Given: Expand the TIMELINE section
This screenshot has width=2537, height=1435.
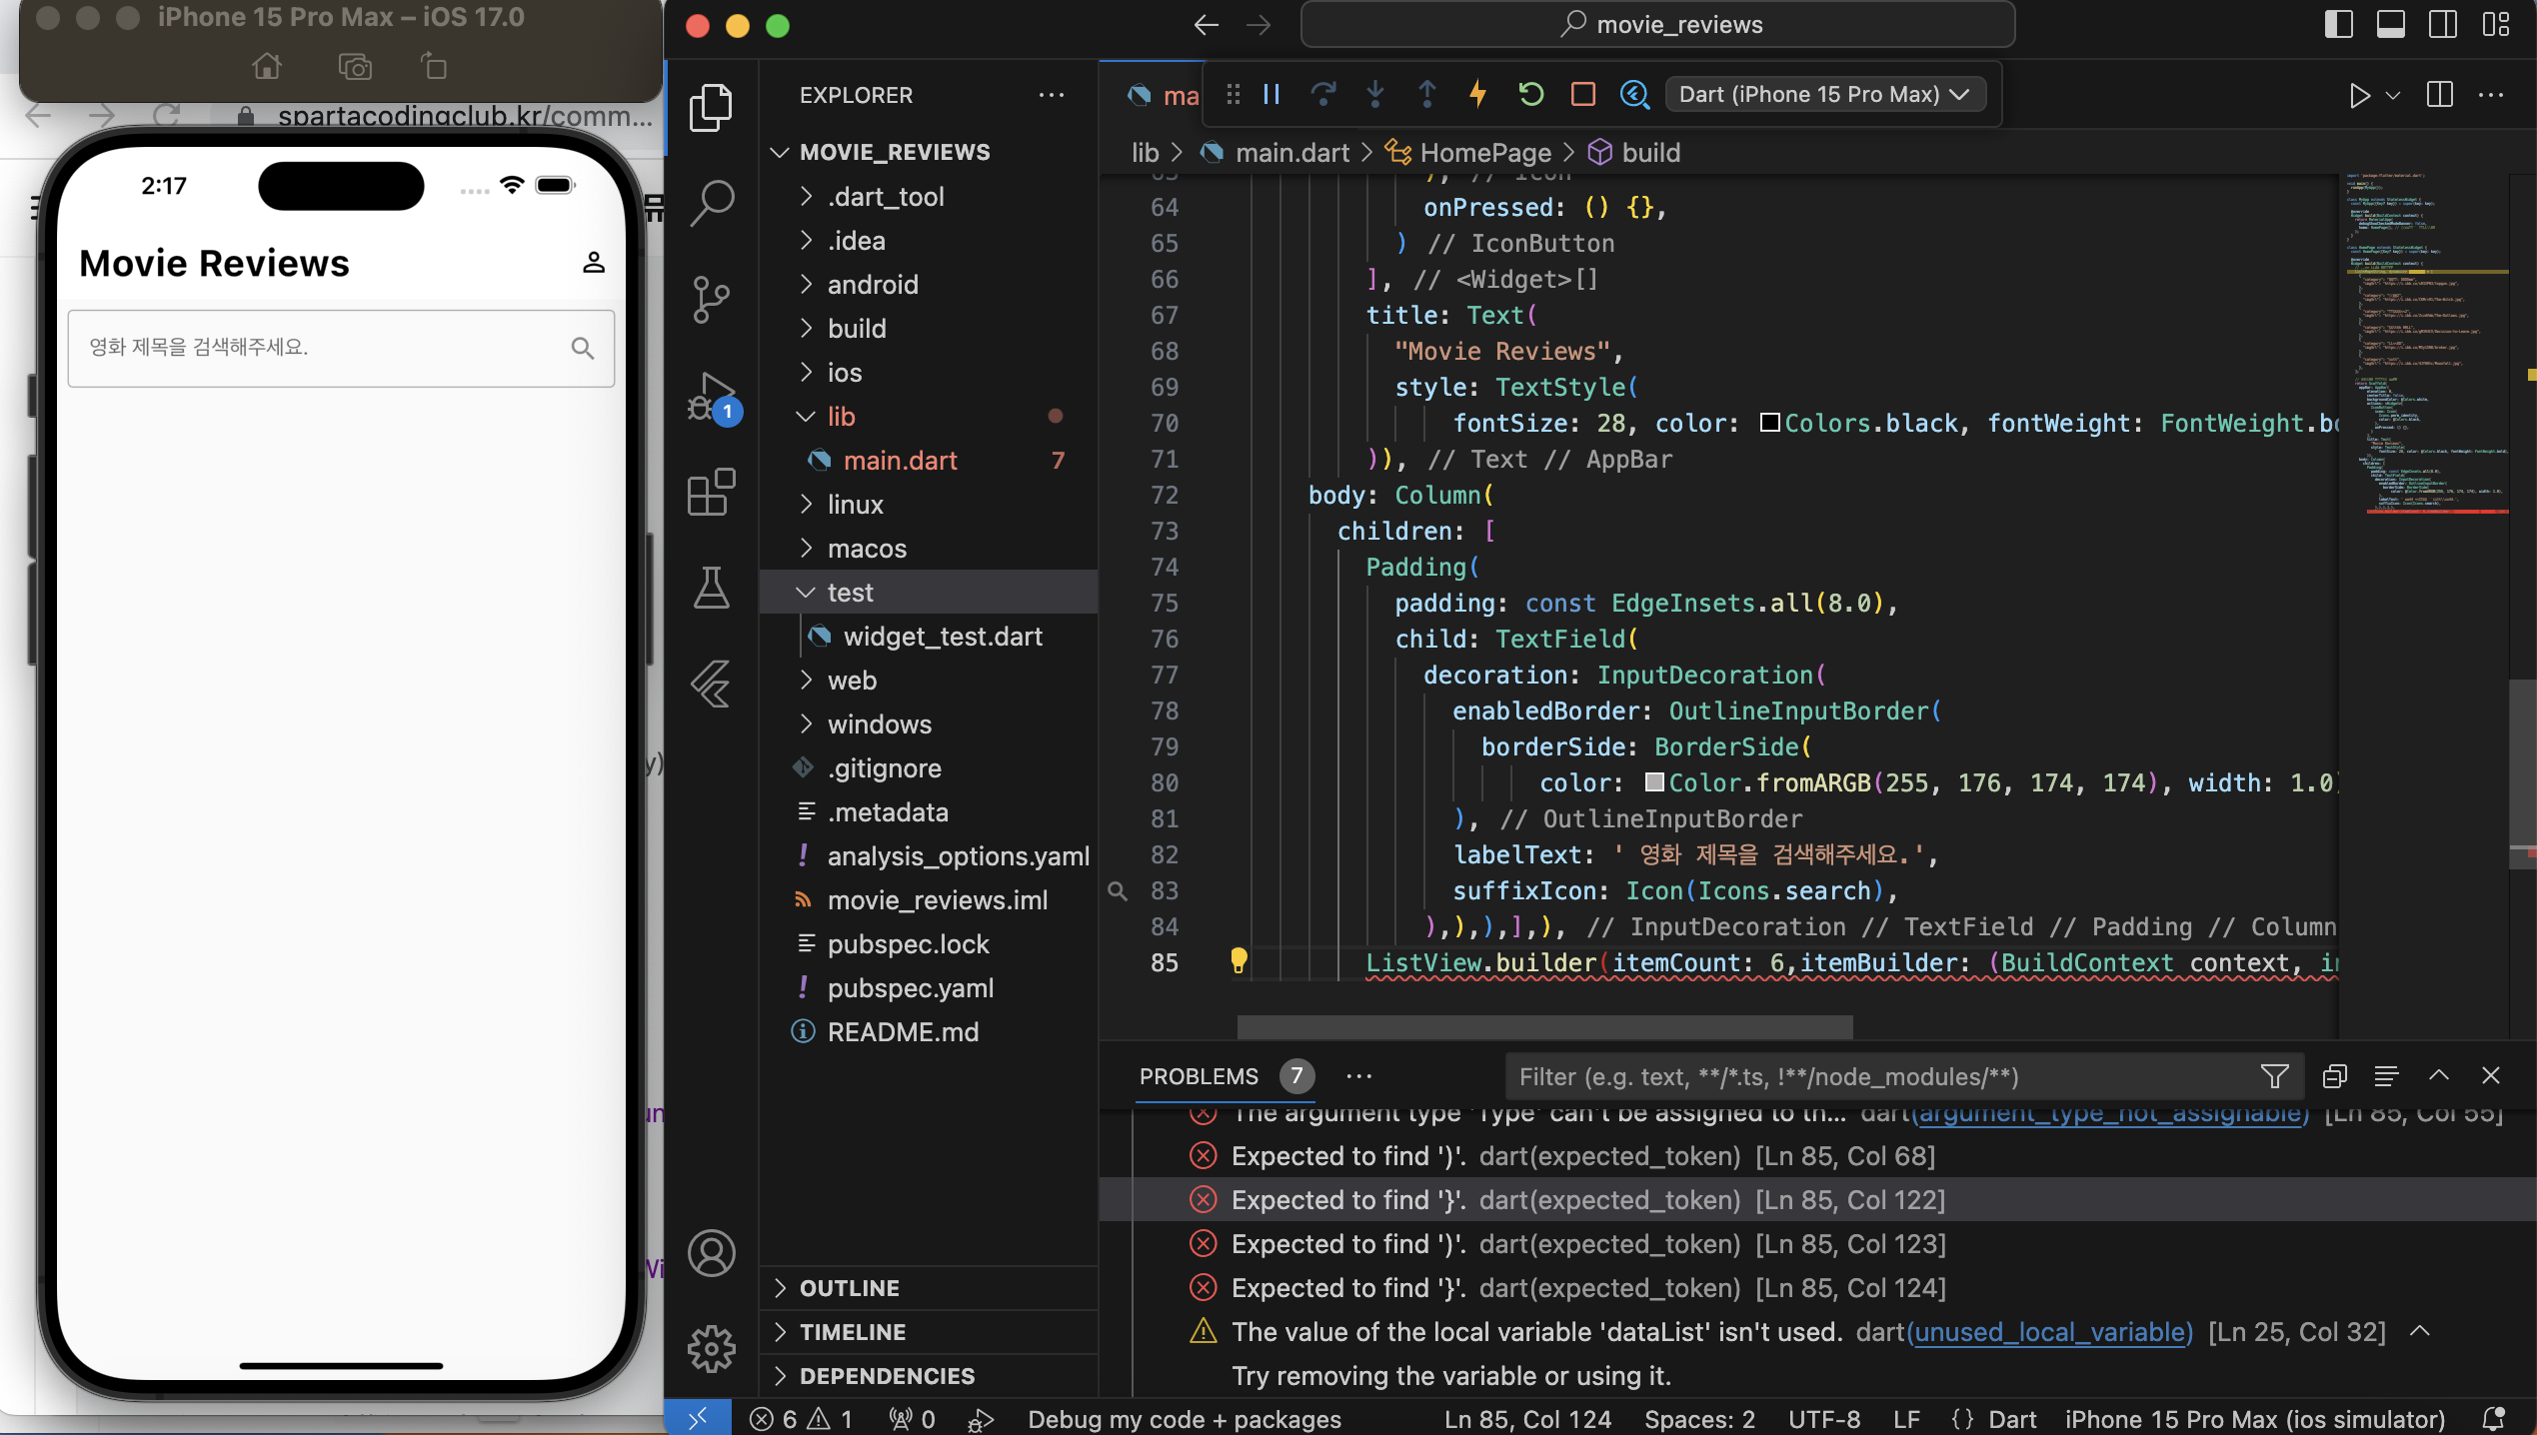Looking at the screenshot, I should 930,1332.
